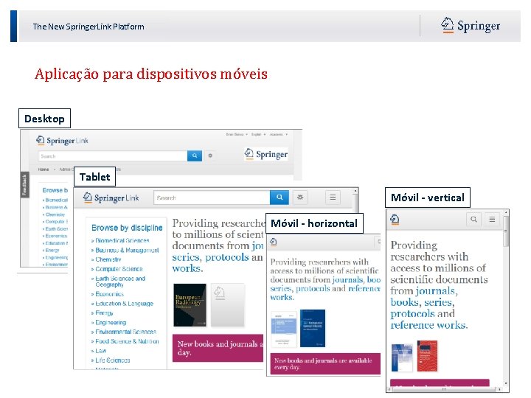Click reference works link in Móvil vertical
531x398 pixels.
(428, 325)
